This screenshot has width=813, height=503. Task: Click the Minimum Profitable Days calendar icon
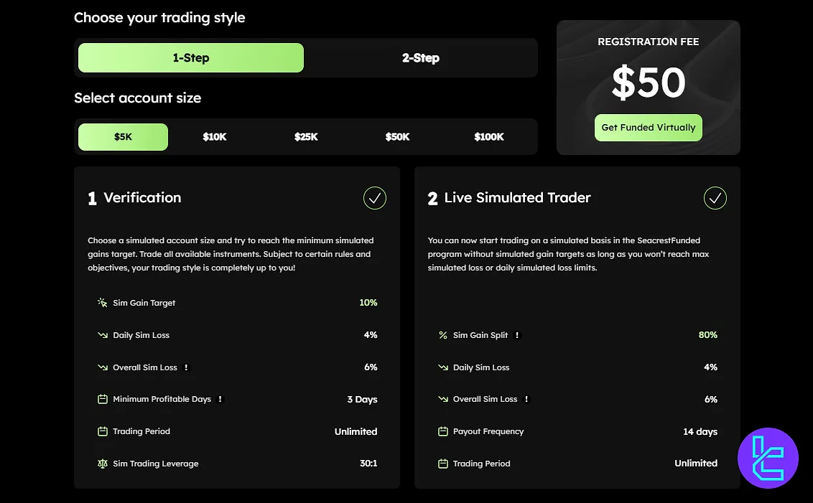point(102,399)
